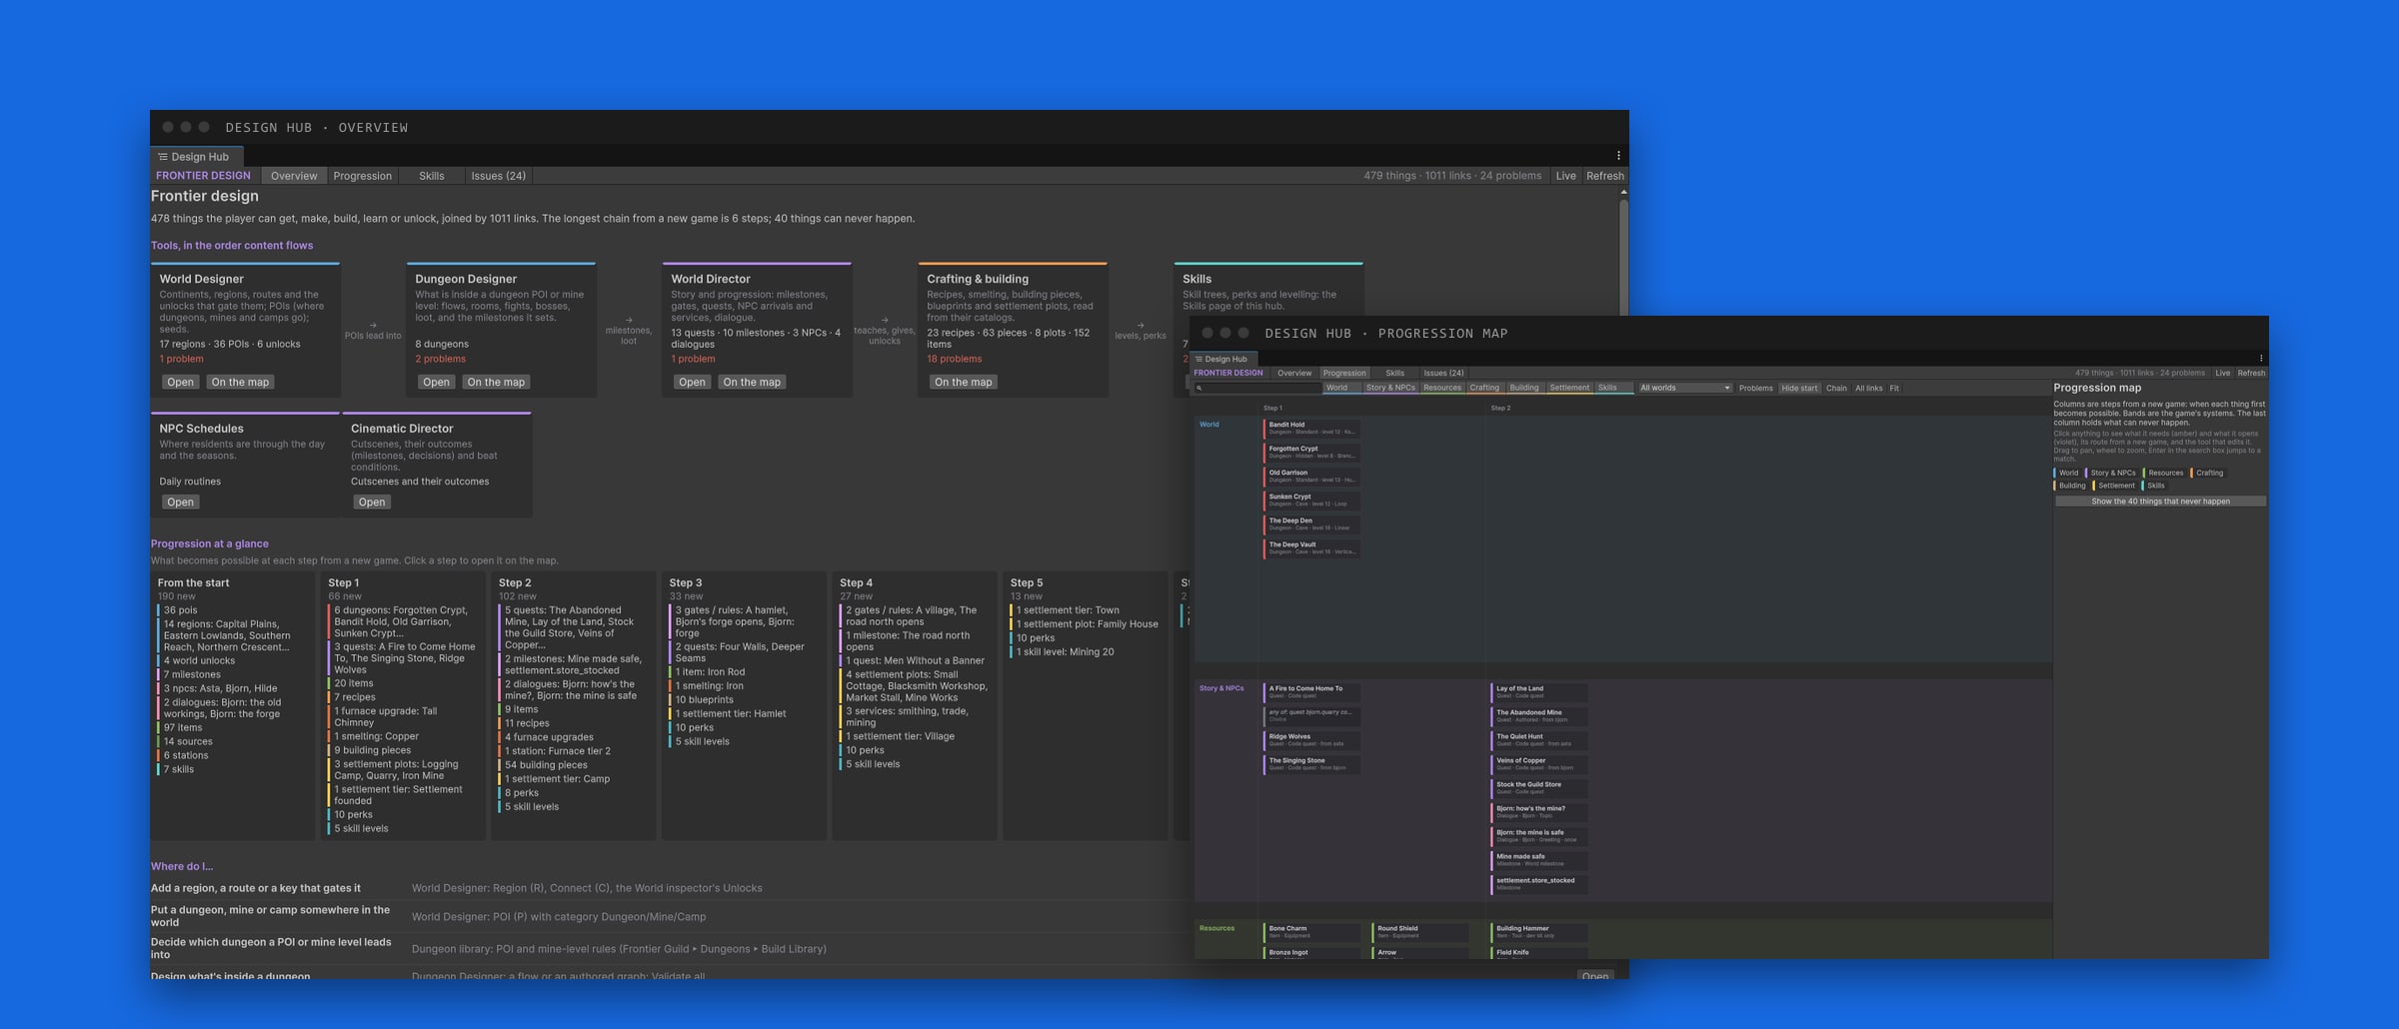Click the scroll-up arrow in the Overview window
Image resolution: width=2399 pixels, height=1029 pixels.
point(1623,192)
